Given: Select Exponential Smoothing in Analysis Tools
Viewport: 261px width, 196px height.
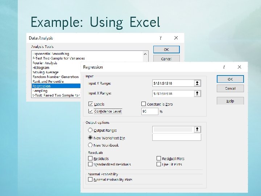Looking at the screenshot, I should point(51,54).
